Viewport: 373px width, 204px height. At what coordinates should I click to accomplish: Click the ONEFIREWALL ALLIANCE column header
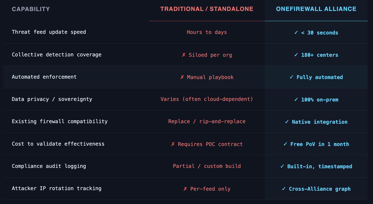(316, 9)
